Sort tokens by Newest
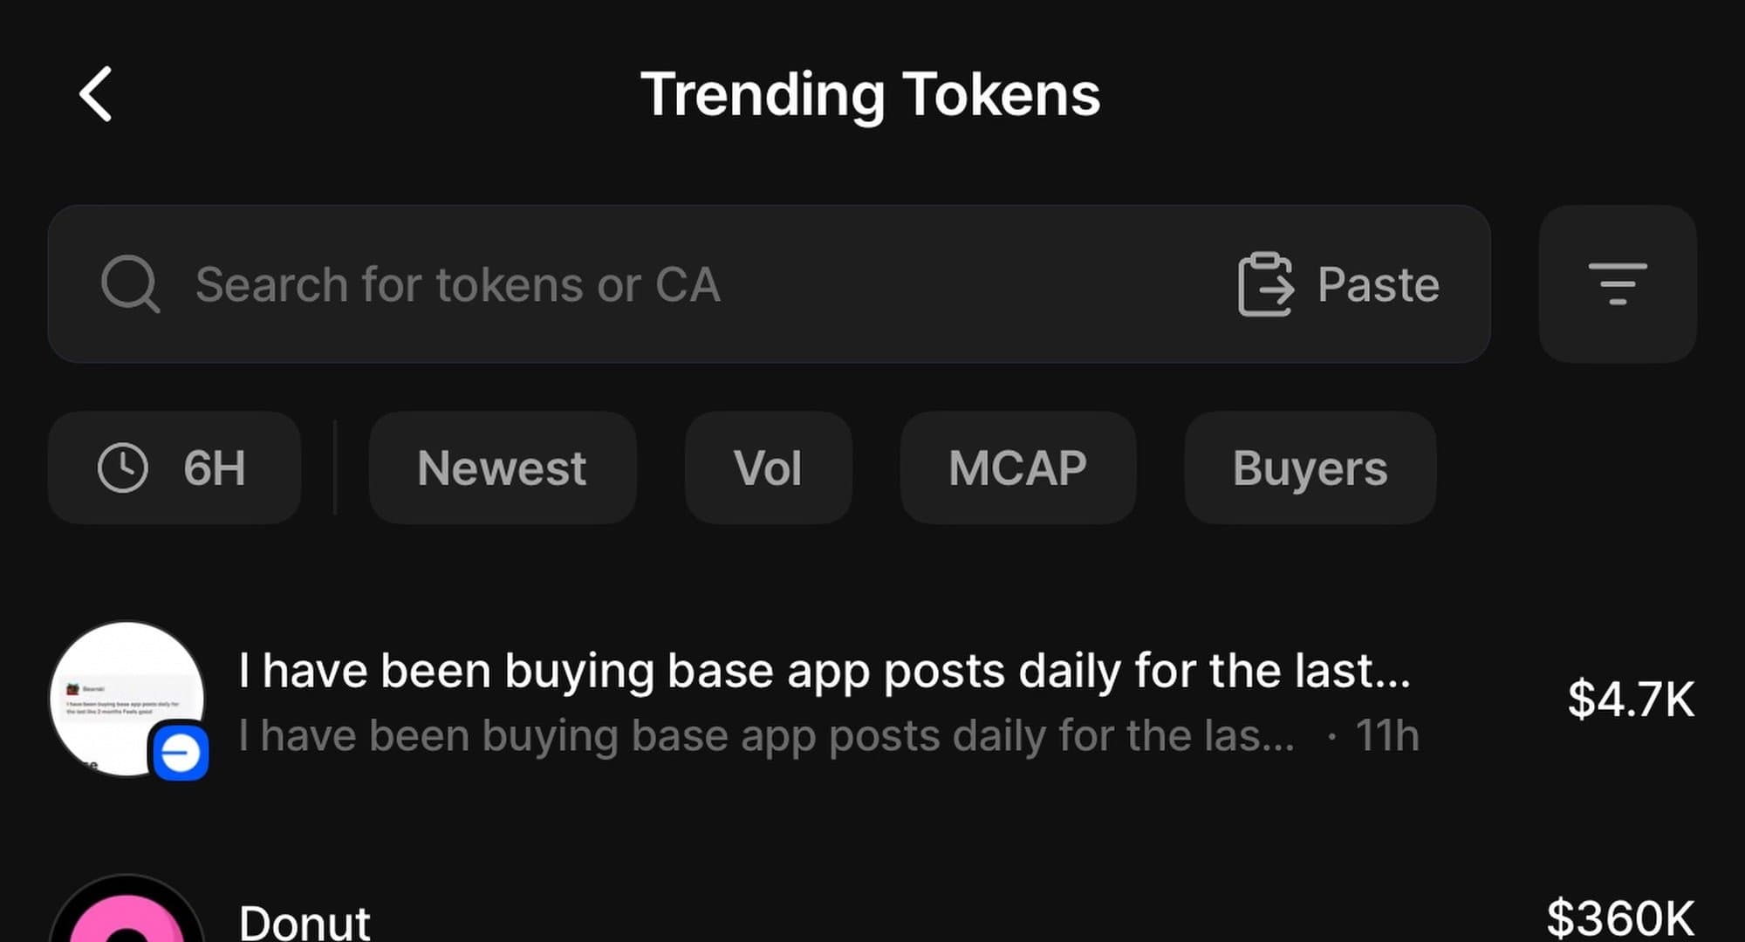 pos(502,468)
